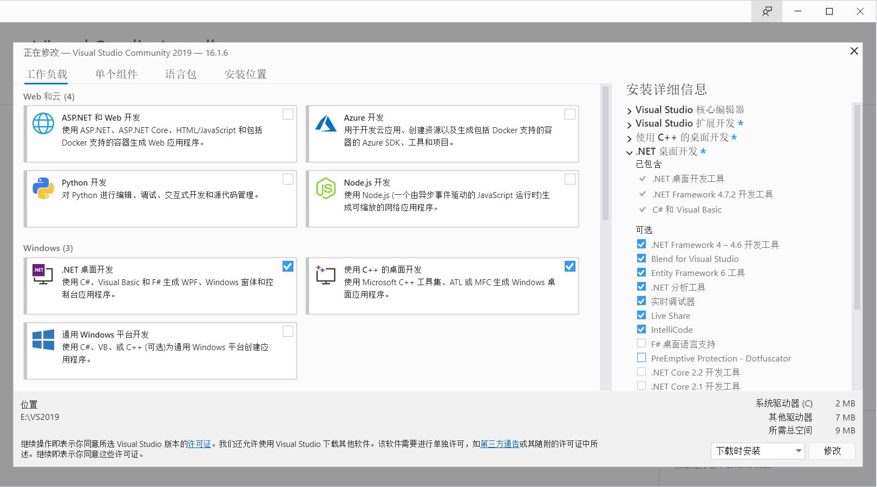Click the 所需总空间 label

790,430
